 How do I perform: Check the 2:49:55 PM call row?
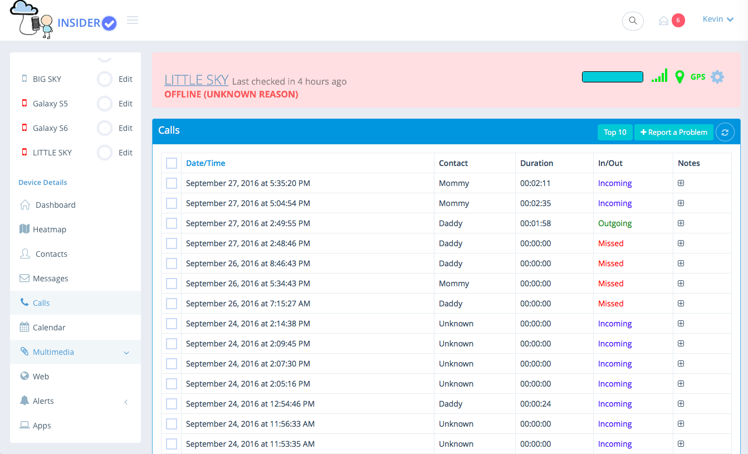172,223
